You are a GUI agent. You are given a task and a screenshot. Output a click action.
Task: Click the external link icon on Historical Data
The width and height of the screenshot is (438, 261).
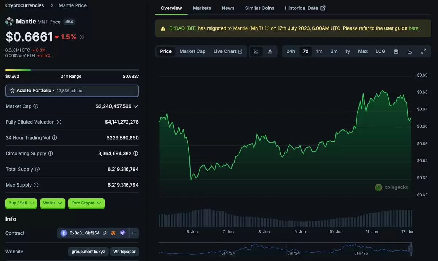coord(323,8)
